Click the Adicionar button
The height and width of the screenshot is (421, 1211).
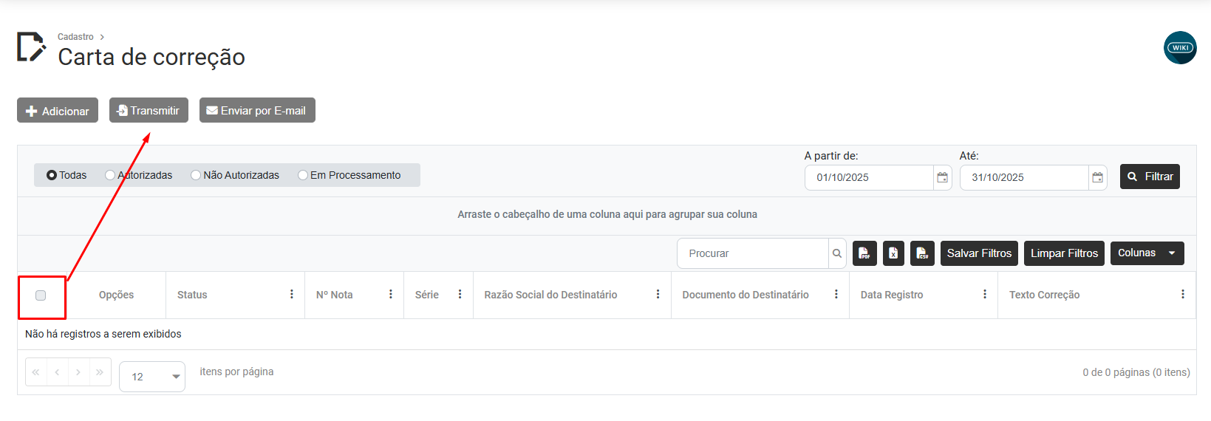point(58,111)
